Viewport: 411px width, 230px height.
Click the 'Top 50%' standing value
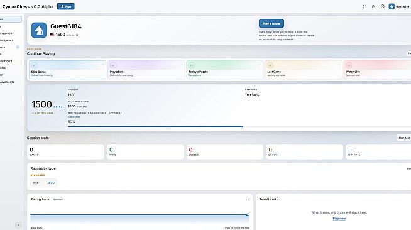[x=252, y=95]
